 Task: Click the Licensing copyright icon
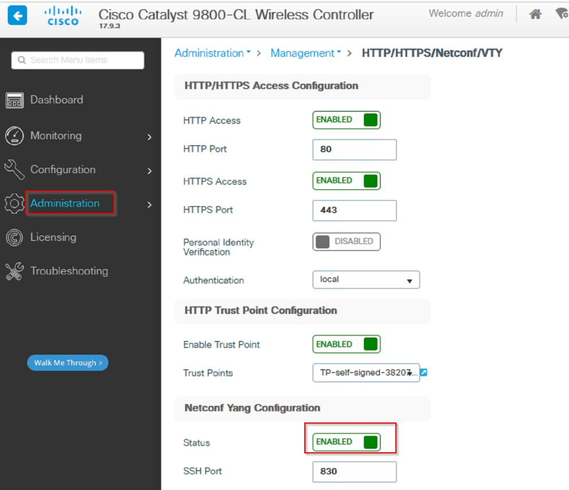click(x=14, y=238)
